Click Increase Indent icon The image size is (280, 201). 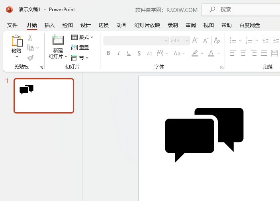click(x=276, y=40)
